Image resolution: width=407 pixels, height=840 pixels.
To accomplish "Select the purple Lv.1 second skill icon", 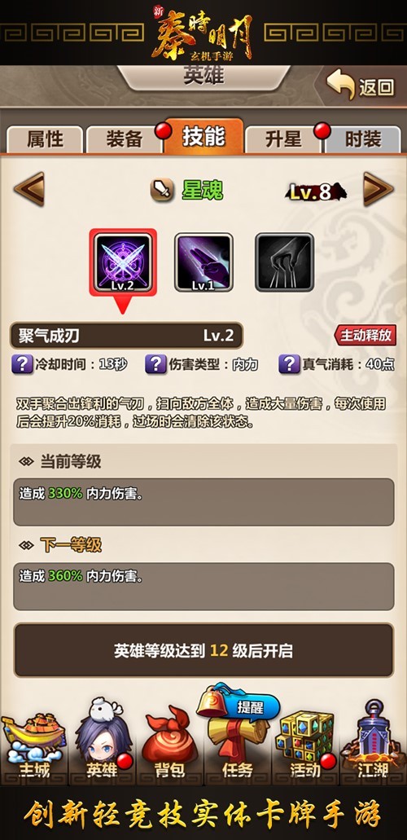I will pos(203,262).
